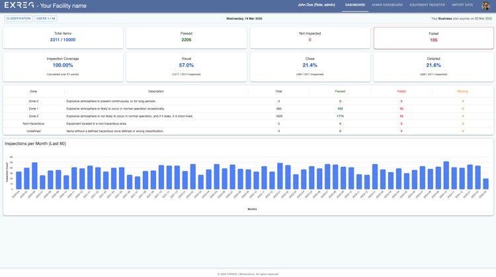Open the Total Items card
Screen dimensions: 496x277
pyautogui.click(x=63, y=38)
